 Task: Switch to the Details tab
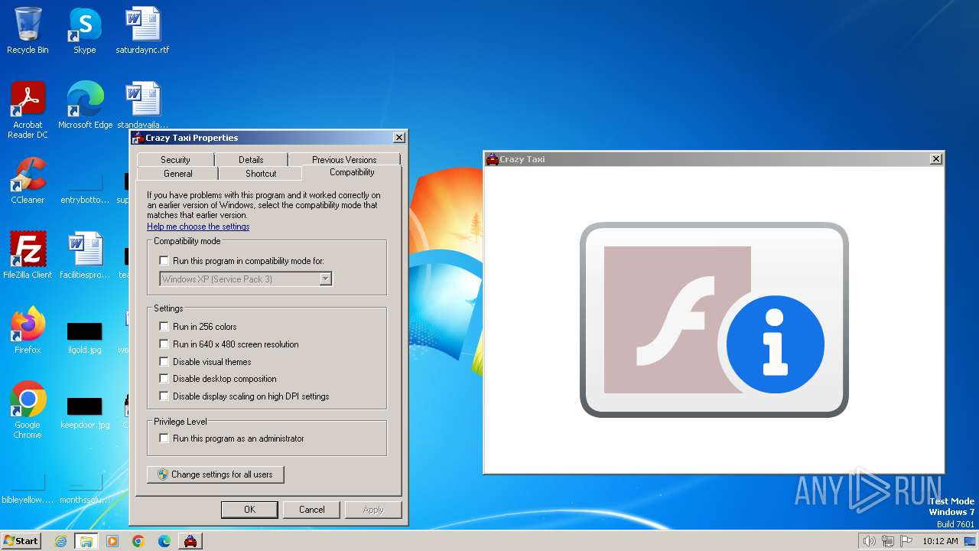click(x=251, y=160)
